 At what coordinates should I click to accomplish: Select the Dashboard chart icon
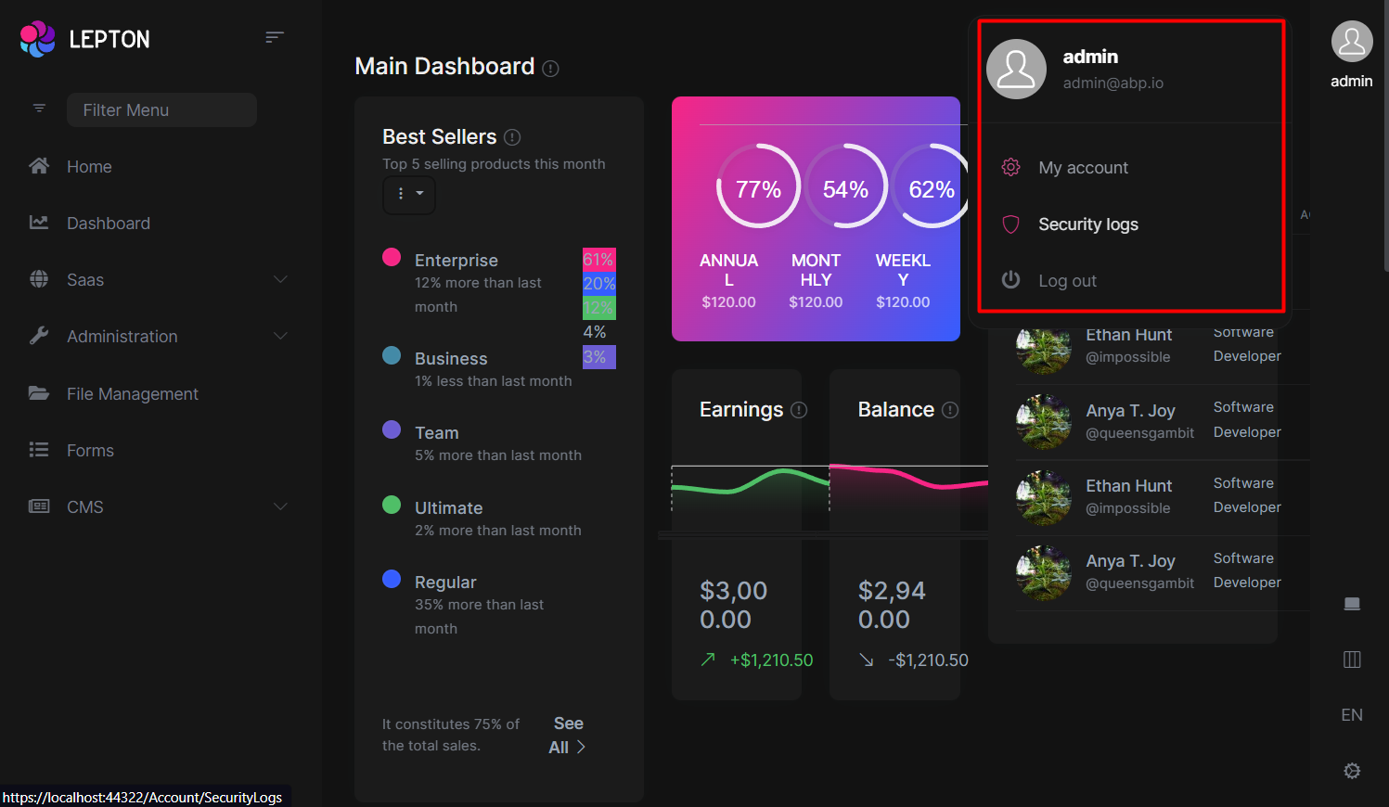point(39,223)
